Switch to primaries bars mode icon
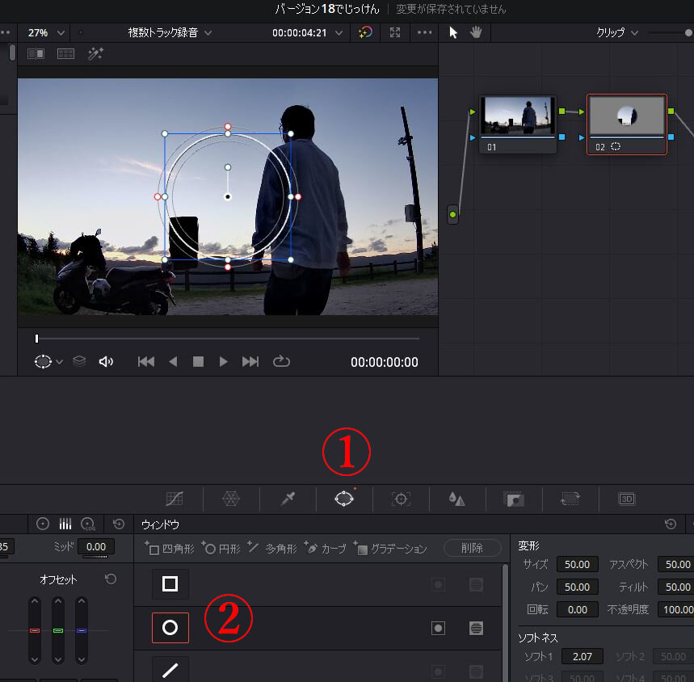The image size is (694, 682). [65, 524]
